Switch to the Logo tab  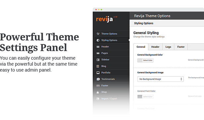click(x=168, y=47)
